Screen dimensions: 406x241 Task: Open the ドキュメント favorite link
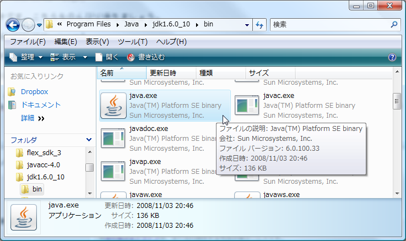click(x=41, y=105)
